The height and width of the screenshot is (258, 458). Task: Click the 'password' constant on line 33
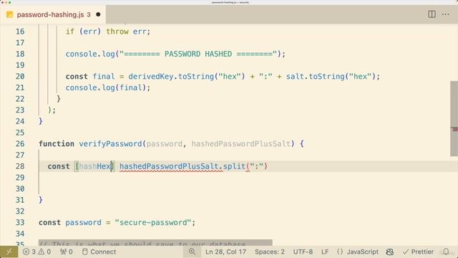click(83, 222)
